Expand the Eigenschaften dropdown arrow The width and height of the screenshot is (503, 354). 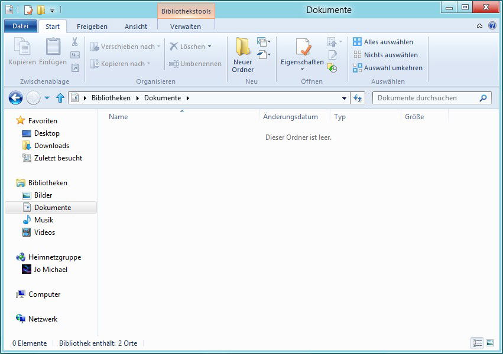click(302, 70)
